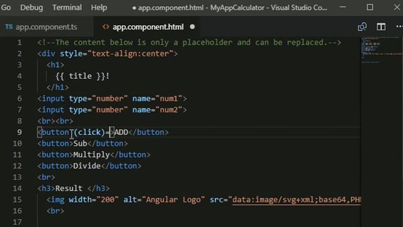Open the Help menu
The width and height of the screenshot is (403, 227).
pos(99,8)
